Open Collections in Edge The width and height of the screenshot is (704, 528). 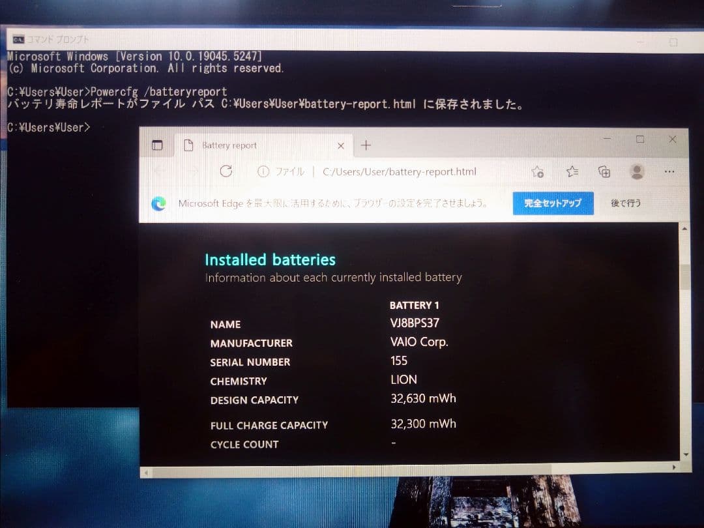click(604, 171)
